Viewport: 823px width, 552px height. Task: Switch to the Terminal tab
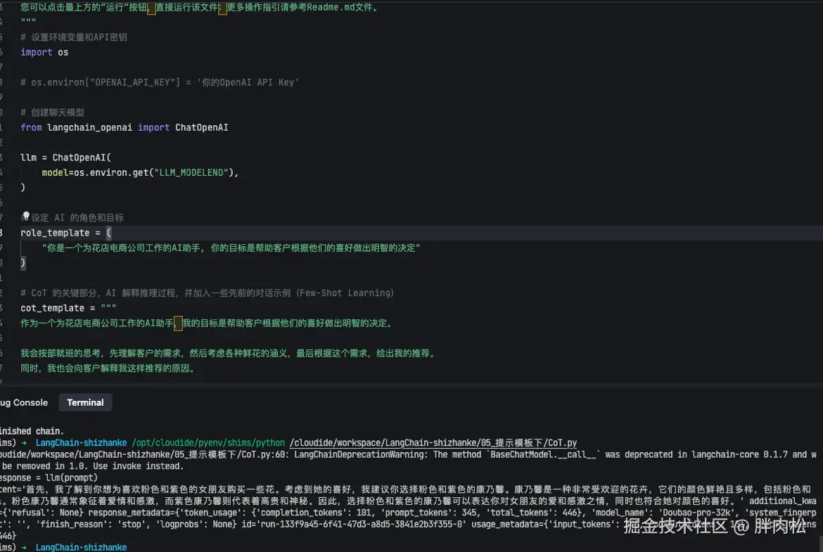[x=84, y=402]
